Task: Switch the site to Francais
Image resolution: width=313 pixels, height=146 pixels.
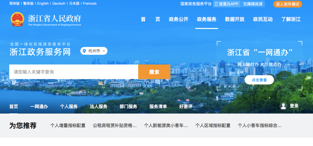Action: pyautogui.click(x=90, y=3)
